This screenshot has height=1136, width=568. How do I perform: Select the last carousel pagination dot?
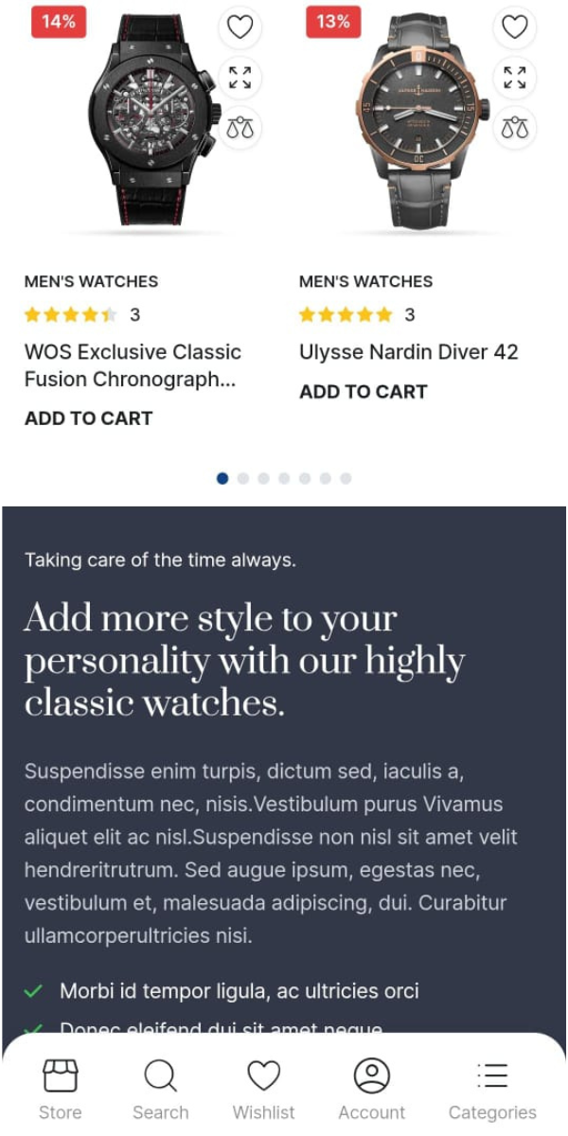[x=346, y=479]
